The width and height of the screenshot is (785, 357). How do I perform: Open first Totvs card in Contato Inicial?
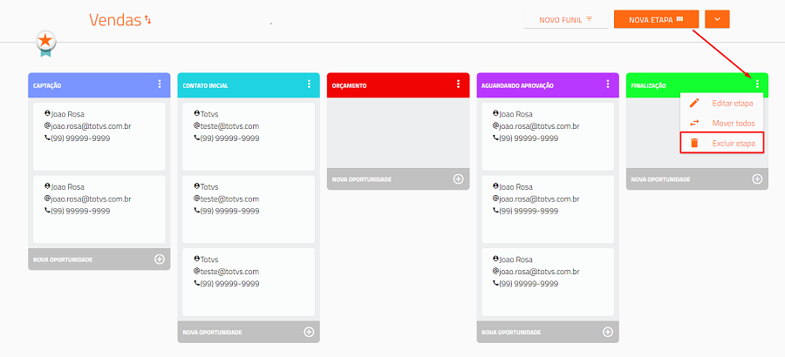click(249, 137)
